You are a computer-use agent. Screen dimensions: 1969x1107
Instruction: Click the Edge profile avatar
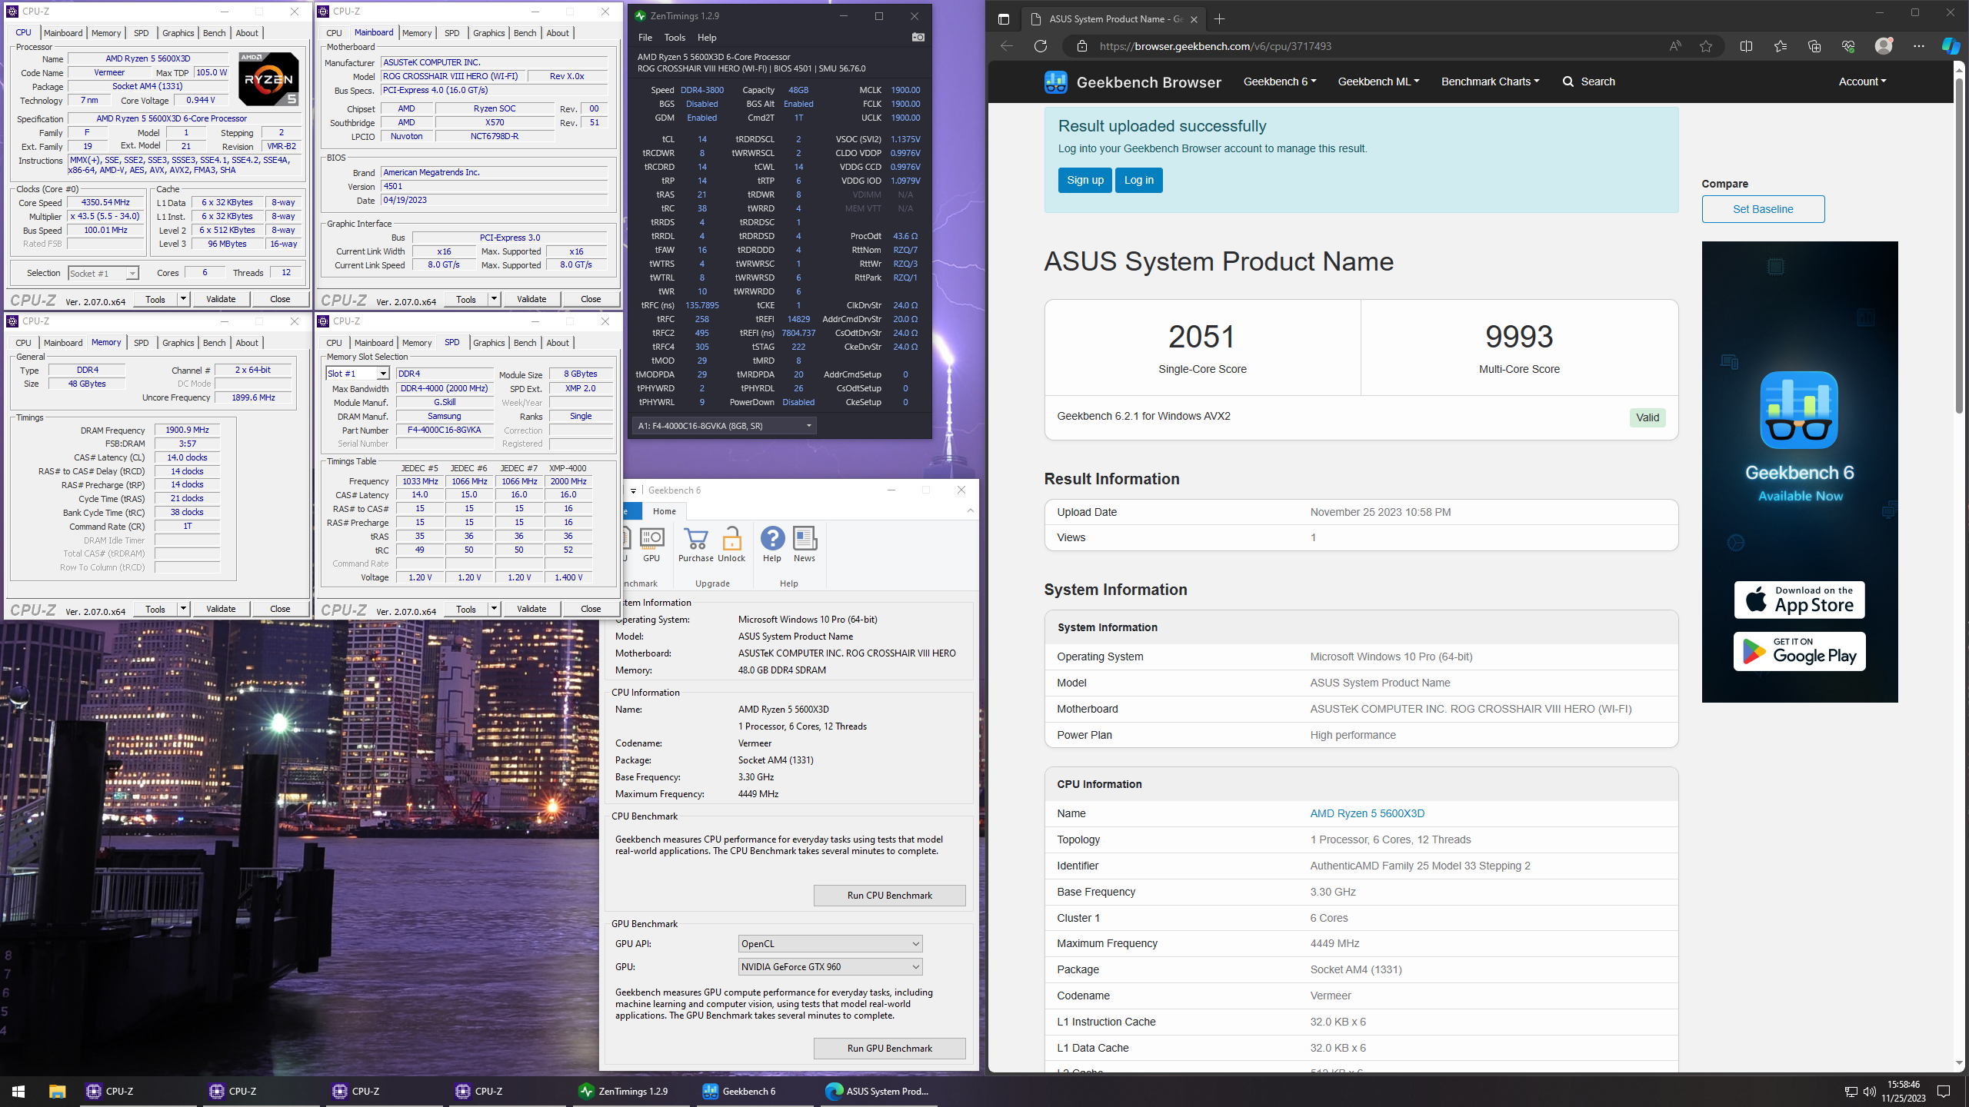point(1884,46)
